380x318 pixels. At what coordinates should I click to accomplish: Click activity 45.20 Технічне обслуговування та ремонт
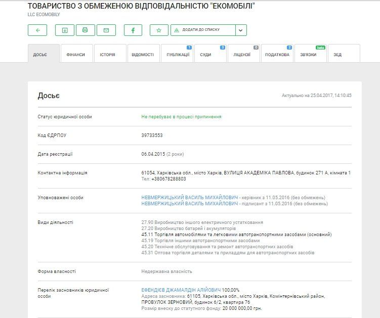[x=217, y=247]
